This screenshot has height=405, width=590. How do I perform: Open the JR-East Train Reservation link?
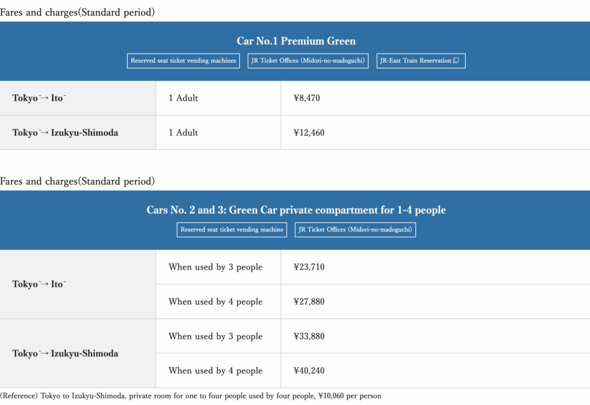coord(416,60)
